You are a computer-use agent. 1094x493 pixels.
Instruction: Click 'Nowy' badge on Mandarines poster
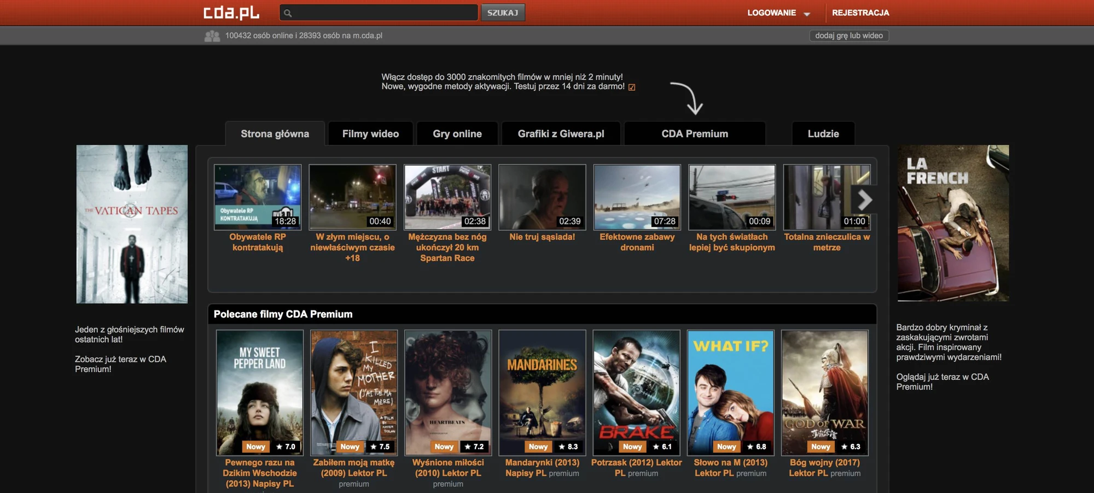pyautogui.click(x=538, y=447)
